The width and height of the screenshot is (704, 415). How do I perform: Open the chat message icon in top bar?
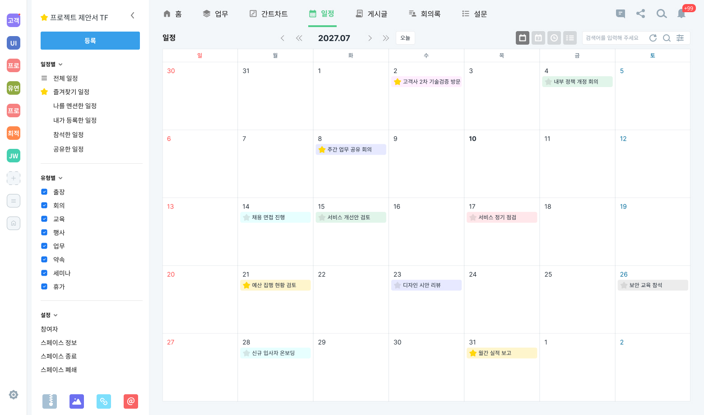pos(621,14)
